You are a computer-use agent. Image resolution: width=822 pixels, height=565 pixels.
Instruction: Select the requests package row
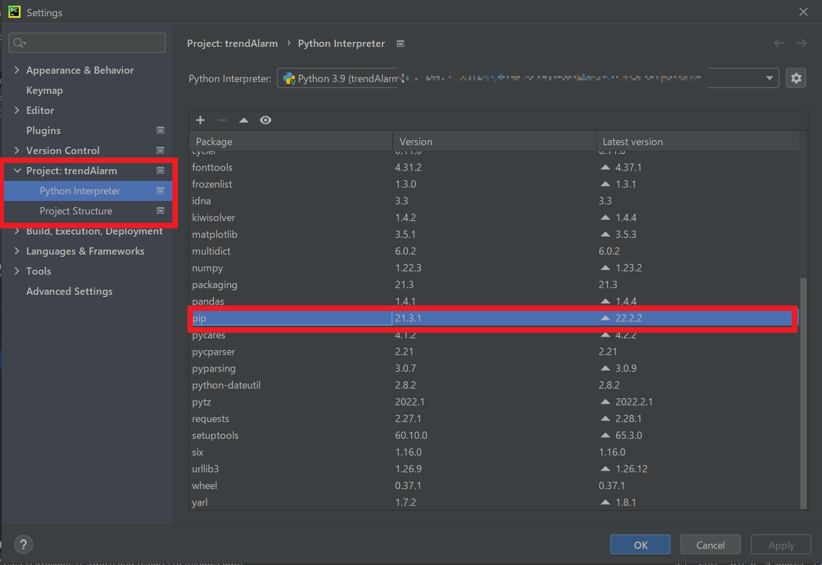pyautogui.click(x=494, y=419)
